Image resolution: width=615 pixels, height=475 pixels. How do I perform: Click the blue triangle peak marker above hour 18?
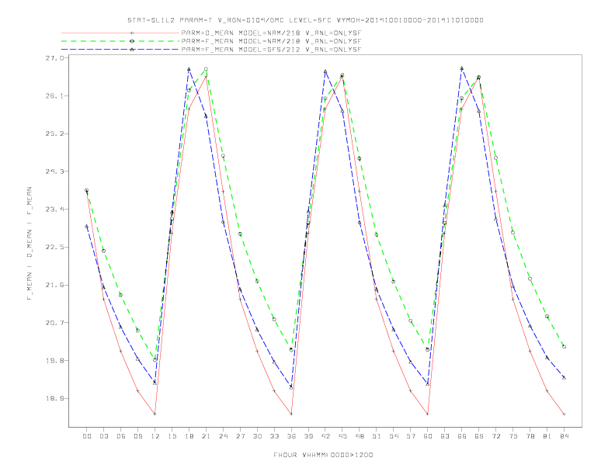(189, 69)
